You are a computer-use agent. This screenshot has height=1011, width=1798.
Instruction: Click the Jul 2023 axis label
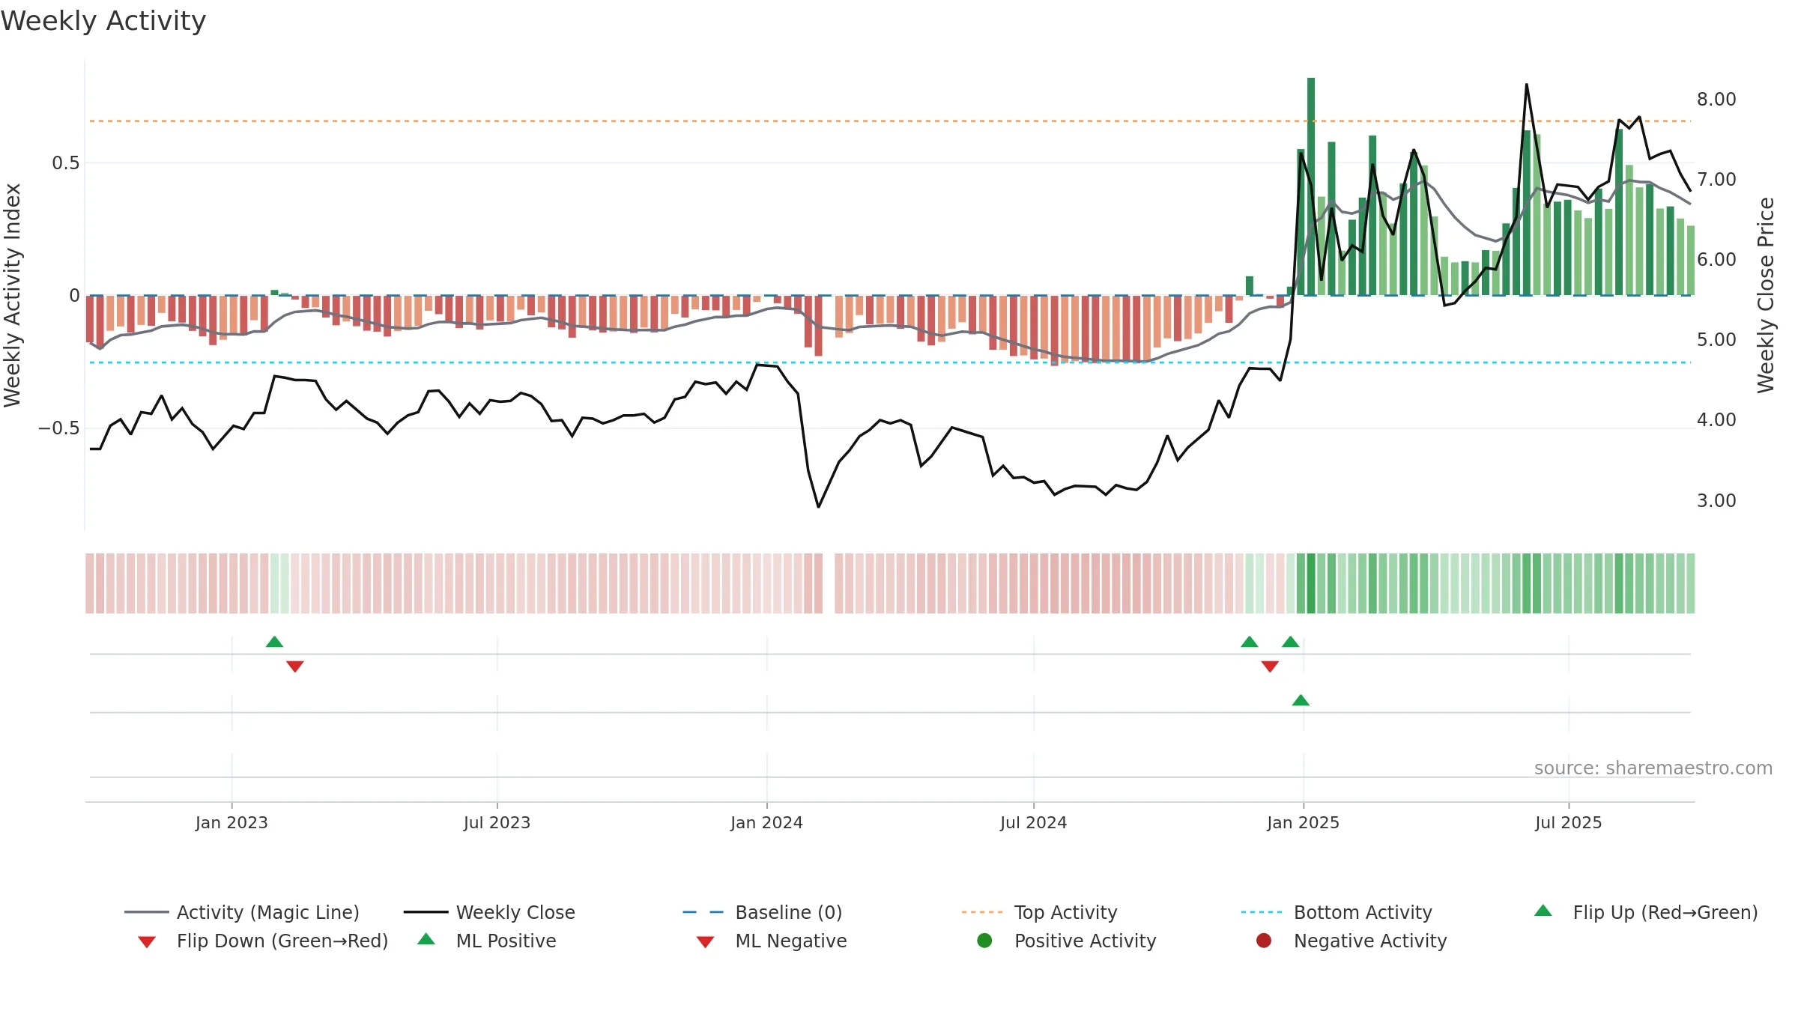[x=497, y=823]
